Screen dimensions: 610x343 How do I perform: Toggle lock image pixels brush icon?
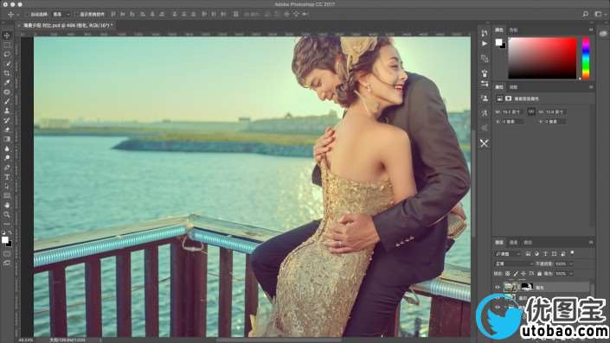[x=516, y=274]
